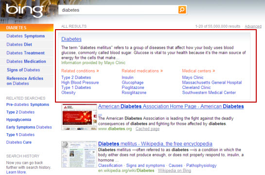265x175 pixels.
Task: Open the Insulin medication link
Action: 127,77
